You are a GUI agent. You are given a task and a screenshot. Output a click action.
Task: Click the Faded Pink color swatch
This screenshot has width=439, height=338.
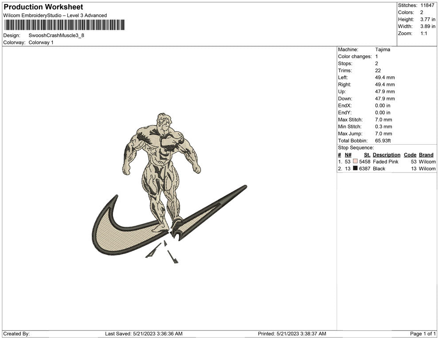(x=355, y=161)
